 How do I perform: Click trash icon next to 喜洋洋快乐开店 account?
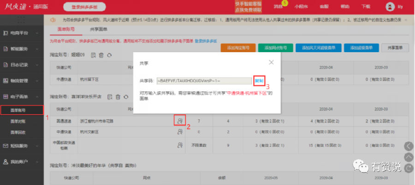click(x=118, y=97)
